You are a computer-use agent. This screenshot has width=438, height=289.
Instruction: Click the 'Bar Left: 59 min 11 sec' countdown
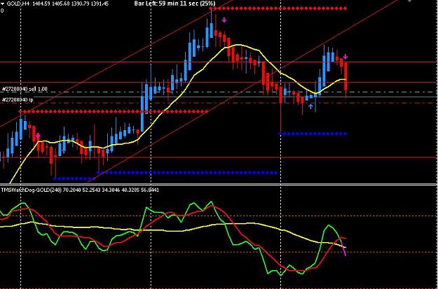pos(175,3)
